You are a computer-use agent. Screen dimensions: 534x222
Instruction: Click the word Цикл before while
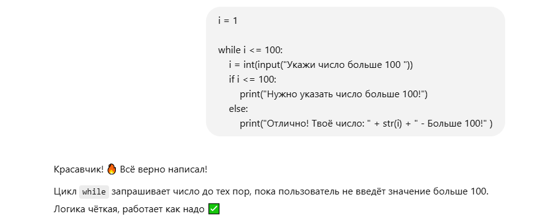click(x=65, y=192)
